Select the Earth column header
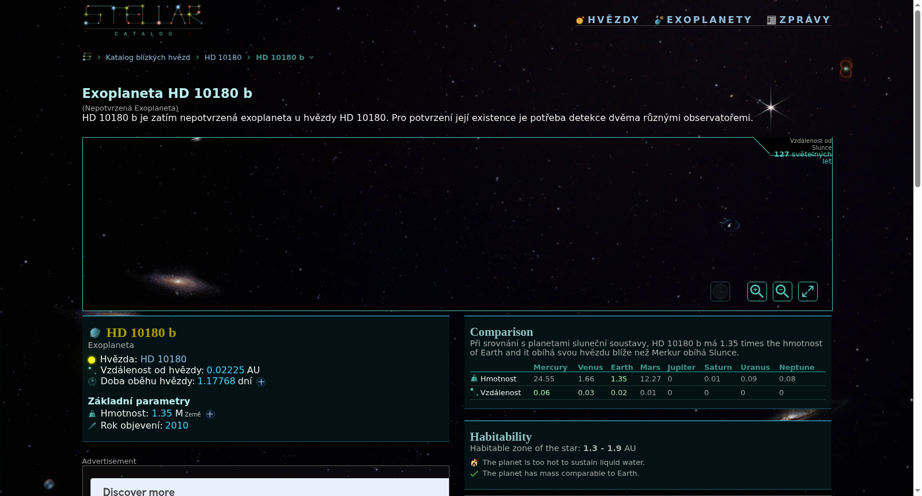 coord(622,368)
